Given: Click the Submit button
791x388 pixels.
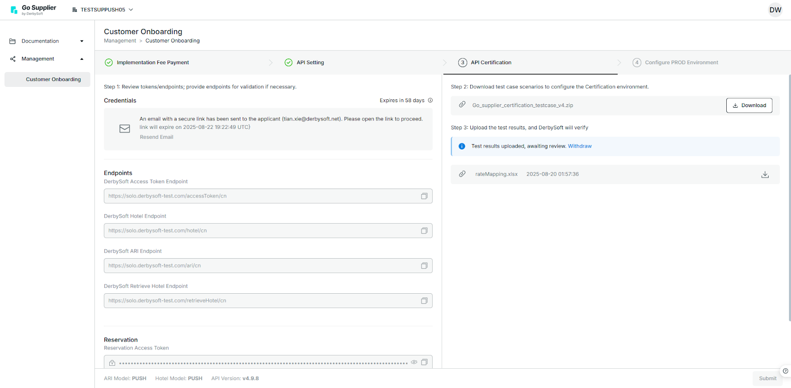Looking at the screenshot, I should point(767,379).
